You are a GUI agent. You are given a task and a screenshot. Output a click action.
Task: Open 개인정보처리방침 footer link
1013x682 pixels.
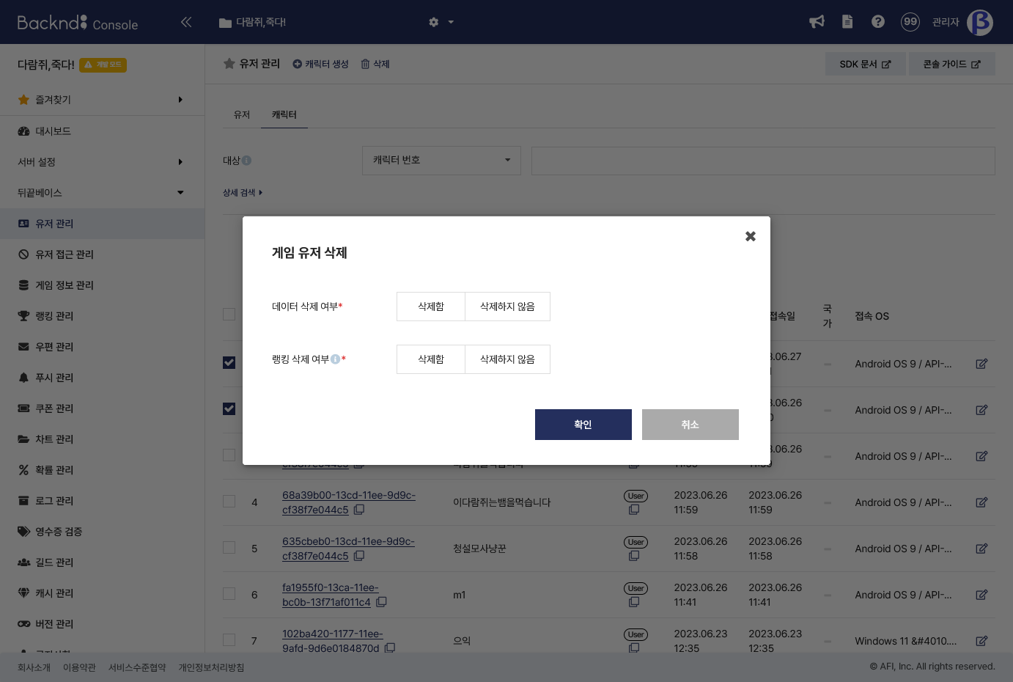(211, 667)
